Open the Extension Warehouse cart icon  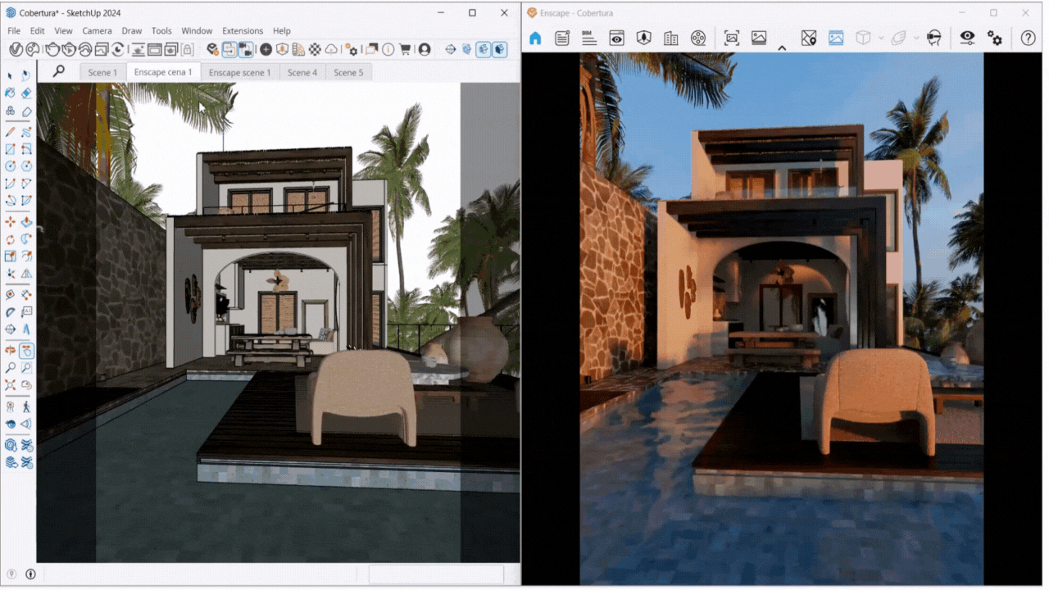coord(404,49)
